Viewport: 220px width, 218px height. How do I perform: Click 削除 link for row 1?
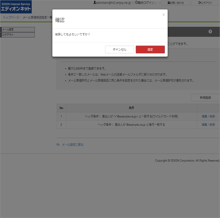212,116
